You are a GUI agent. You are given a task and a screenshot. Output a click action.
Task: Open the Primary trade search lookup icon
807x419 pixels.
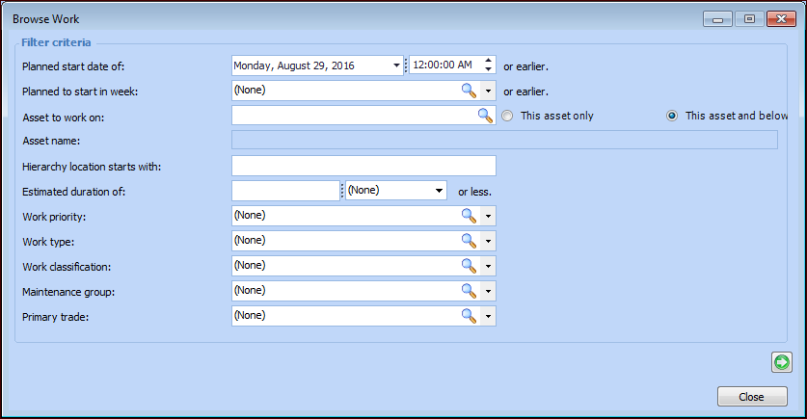(x=469, y=316)
